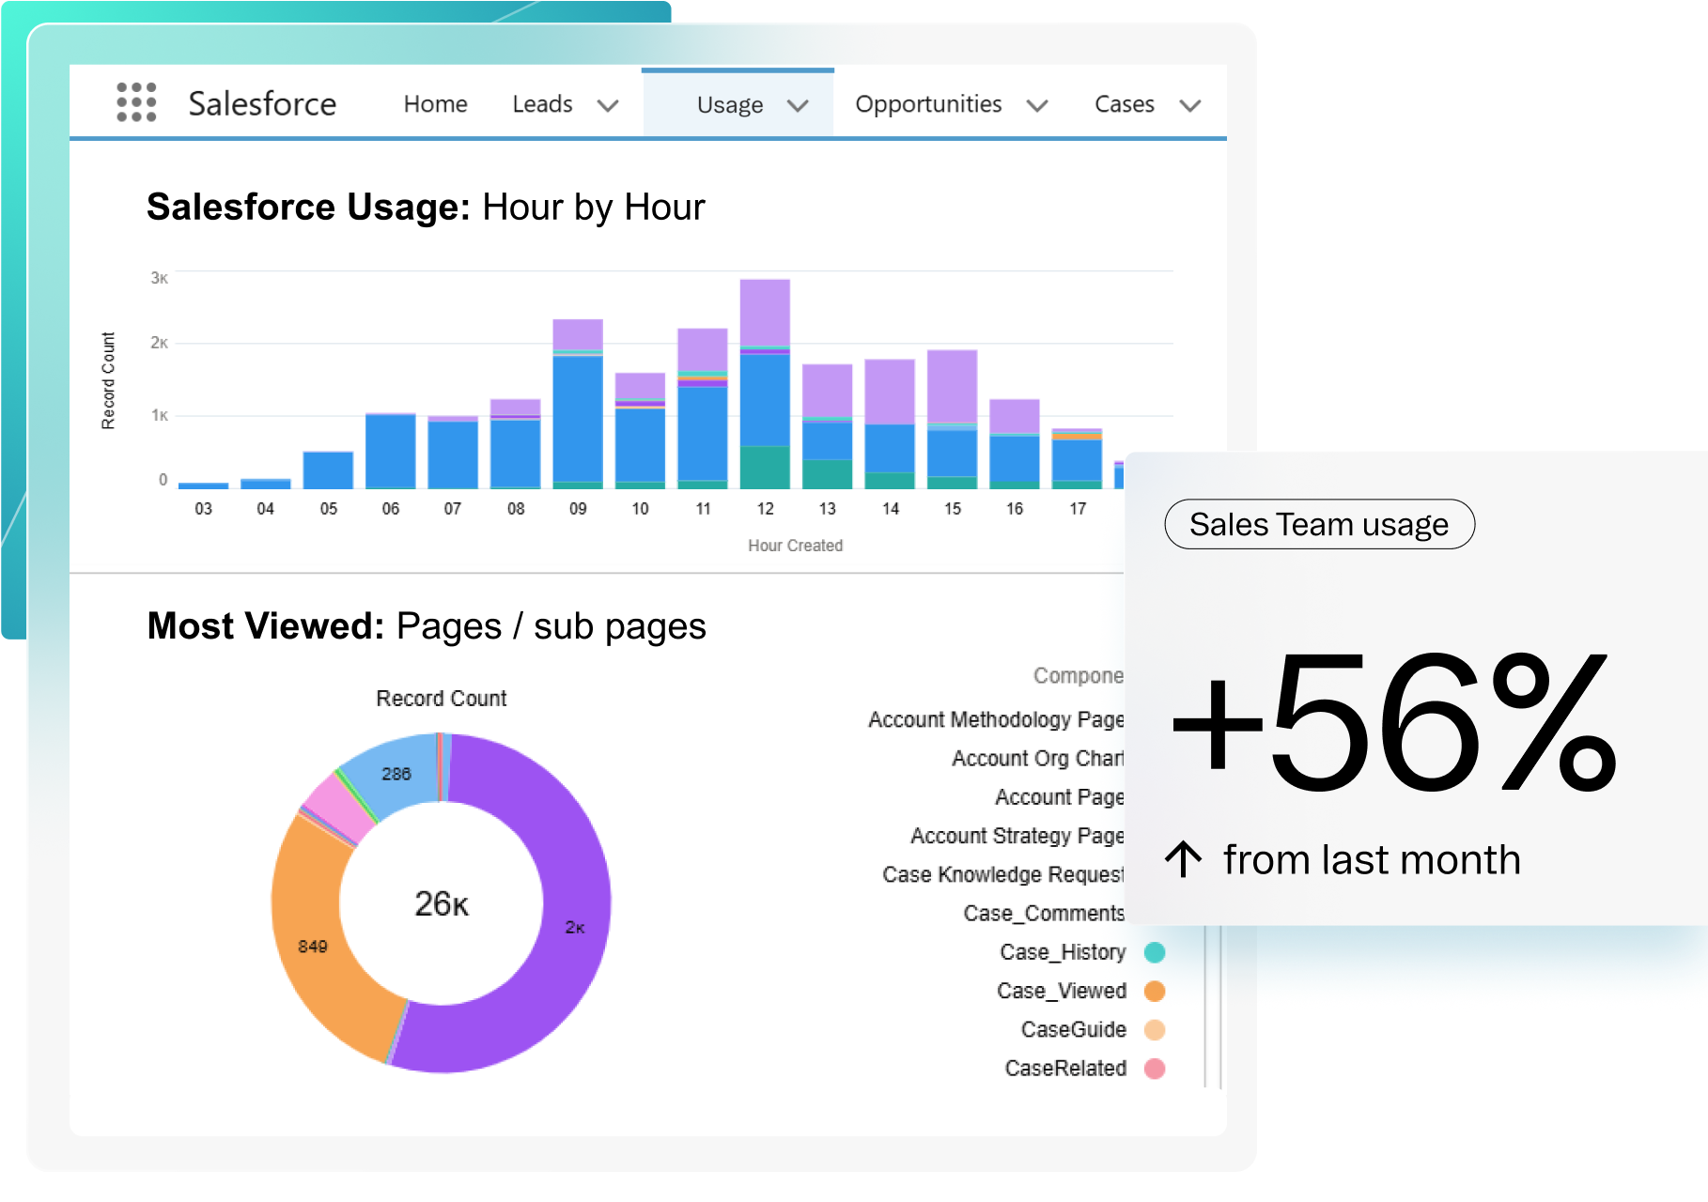Click the Salesforce Usage chart heading
The height and width of the screenshot is (1202, 1708).
[426, 207]
